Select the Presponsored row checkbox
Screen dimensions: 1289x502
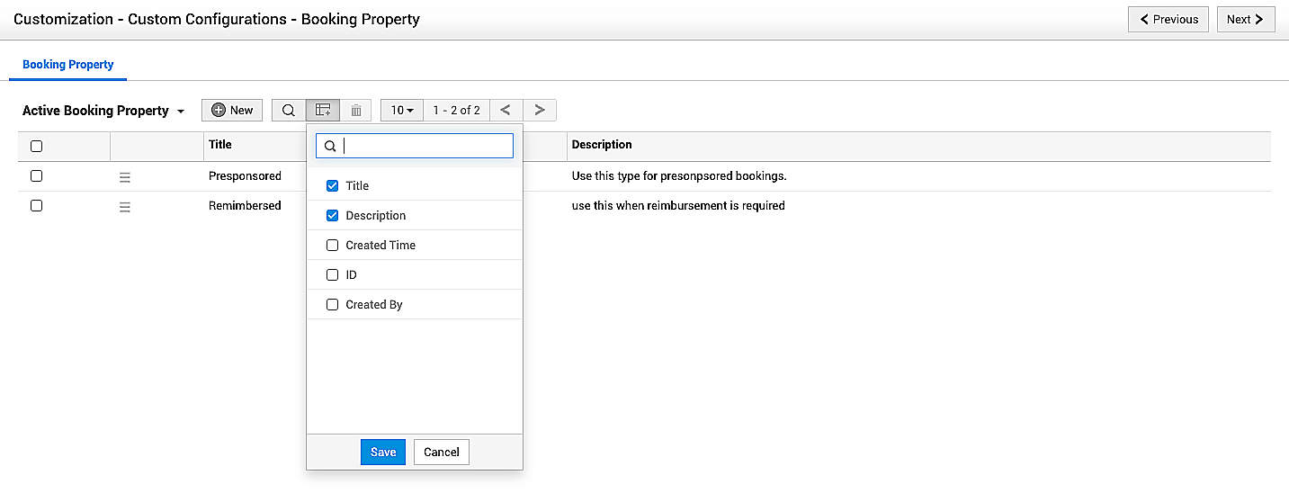[37, 176]
